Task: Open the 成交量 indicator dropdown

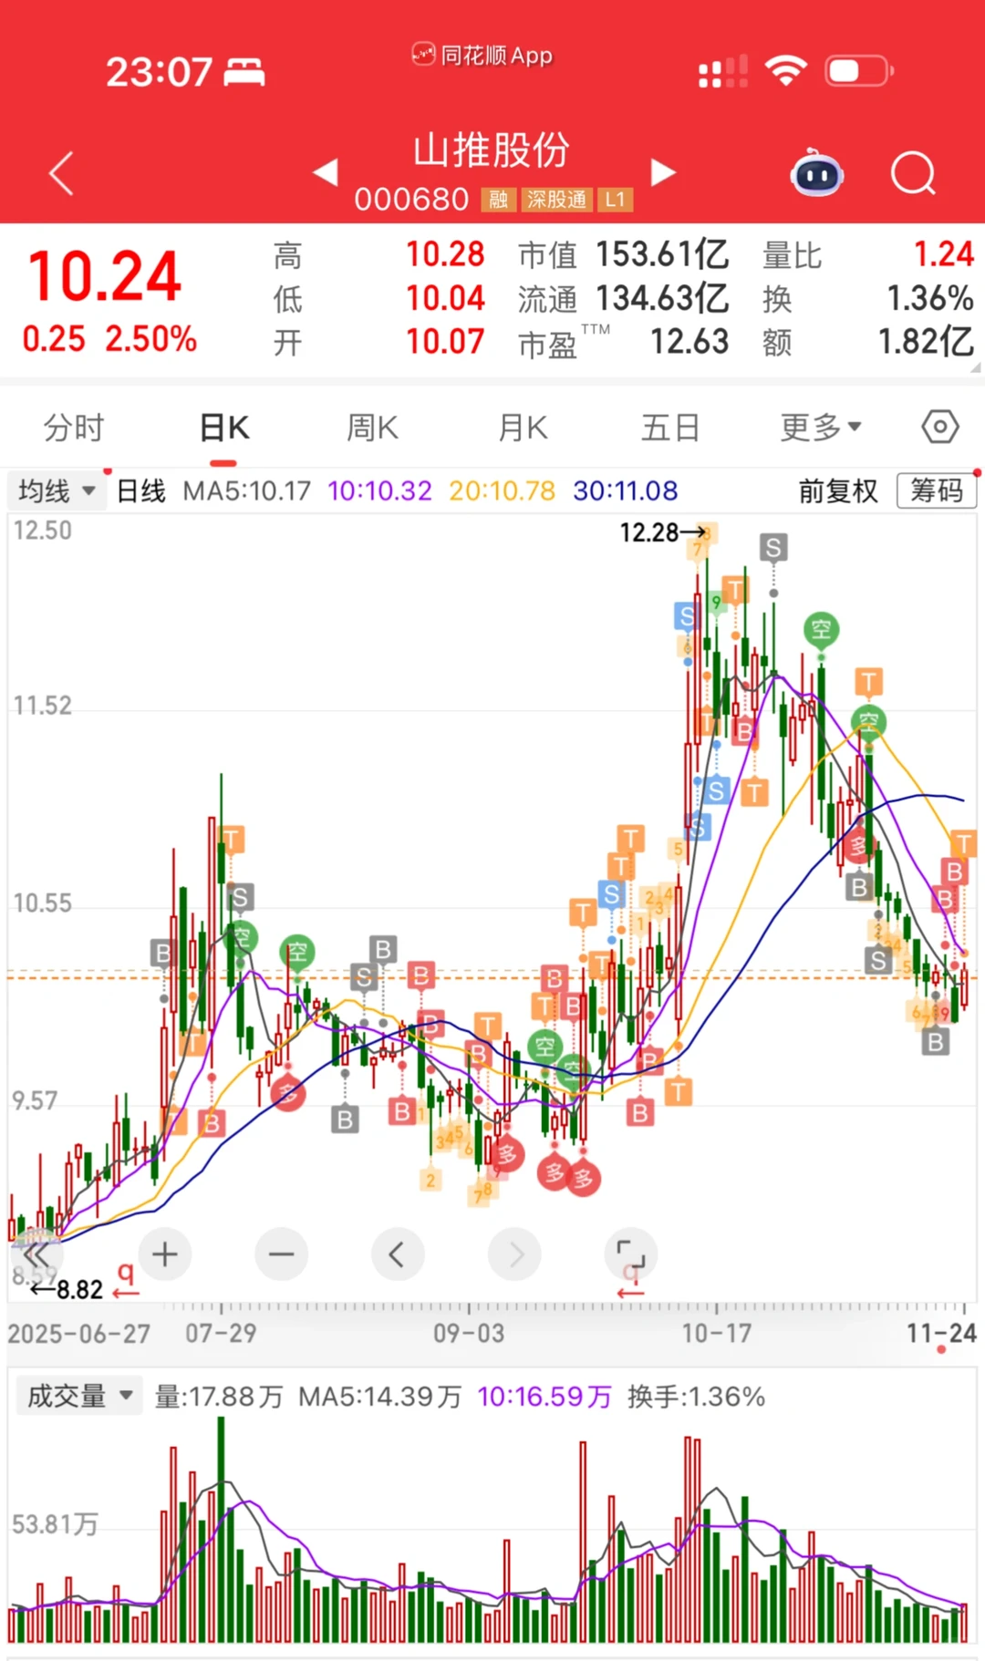Action: [79, 1396]
